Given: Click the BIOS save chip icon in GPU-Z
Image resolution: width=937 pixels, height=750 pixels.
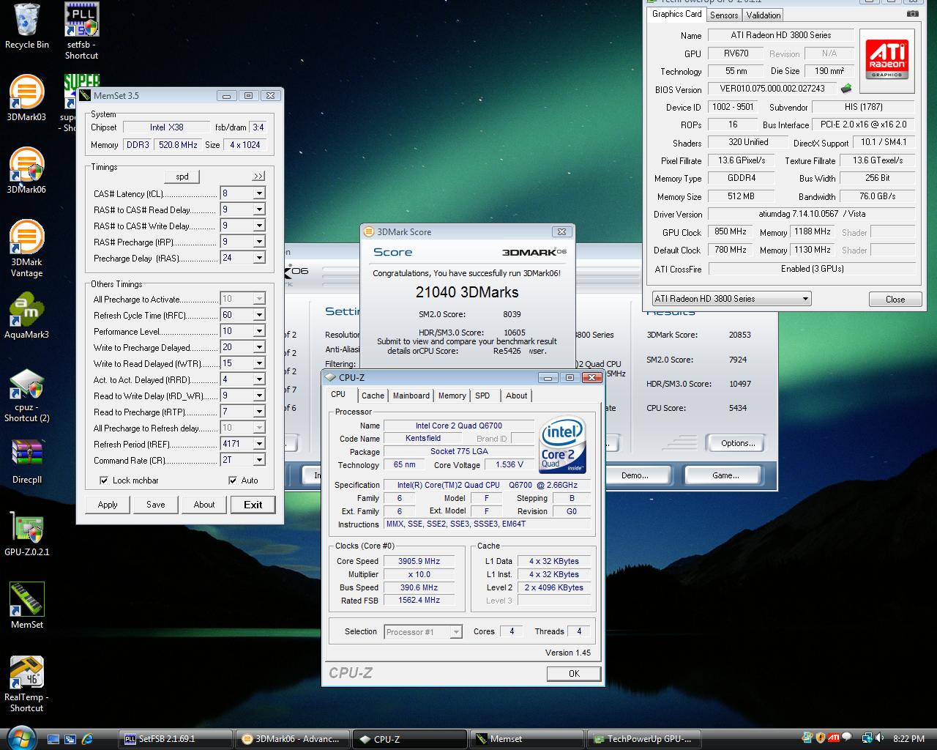Looking at the screenshot, I should pyautogui.click(x=846, y=89).
